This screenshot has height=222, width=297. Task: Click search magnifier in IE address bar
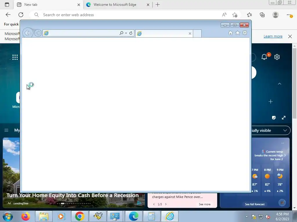pos(121,33)
